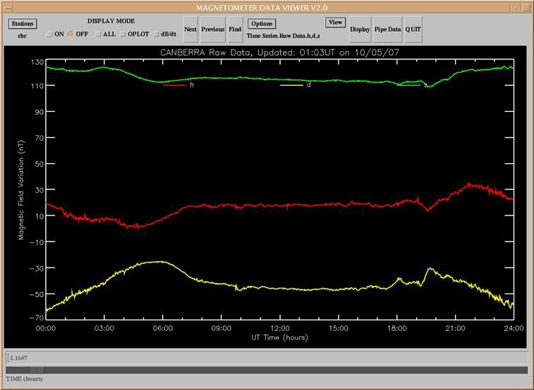Toggle the OPLOT checkbox
The width and height of the screenshot is (534, 390).
tap(123, 34)
